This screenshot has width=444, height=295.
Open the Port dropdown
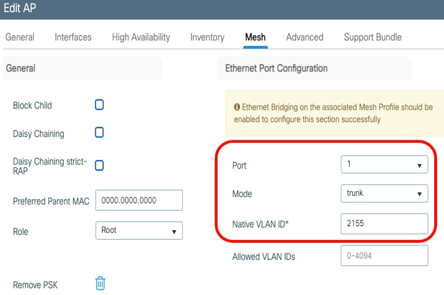point(384,164)
